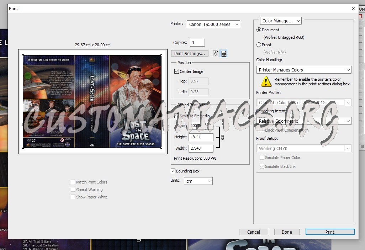
Task: Click the top-right bounding box handle in preview
Action: coord(161,55)
